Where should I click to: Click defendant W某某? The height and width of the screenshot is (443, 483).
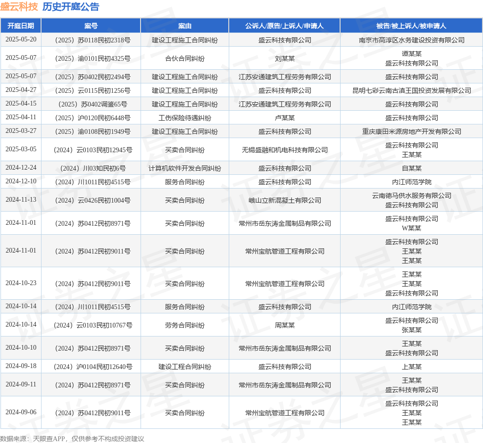point(411,228)
